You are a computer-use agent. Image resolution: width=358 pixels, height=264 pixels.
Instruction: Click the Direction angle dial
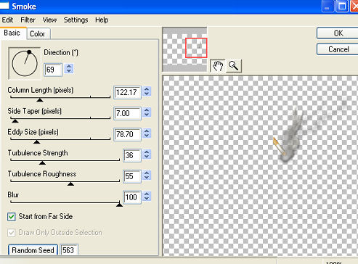point(25,63)
